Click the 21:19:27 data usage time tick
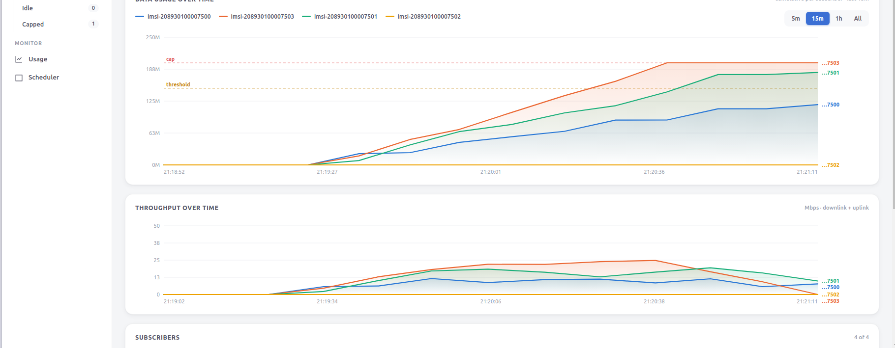 327,172
